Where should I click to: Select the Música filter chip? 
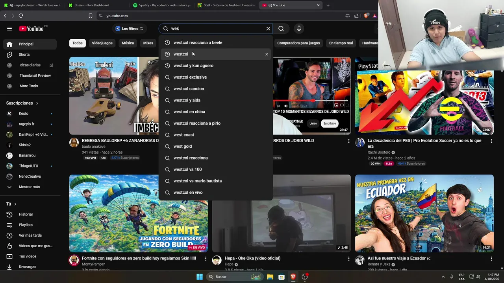[128, 43]
